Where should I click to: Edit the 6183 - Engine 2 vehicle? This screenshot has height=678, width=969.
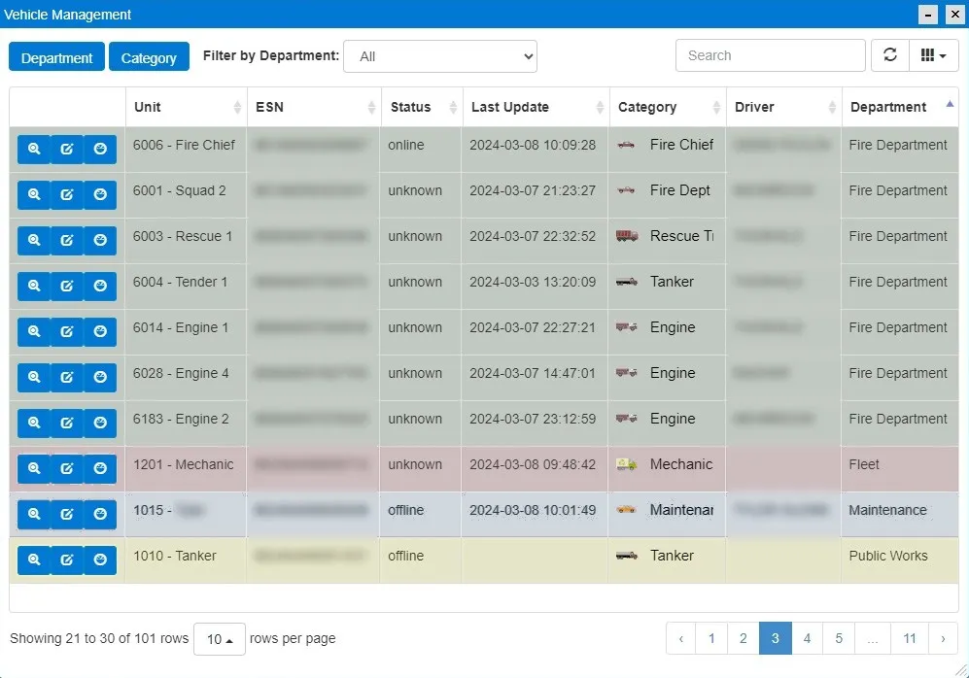[67, 424]
